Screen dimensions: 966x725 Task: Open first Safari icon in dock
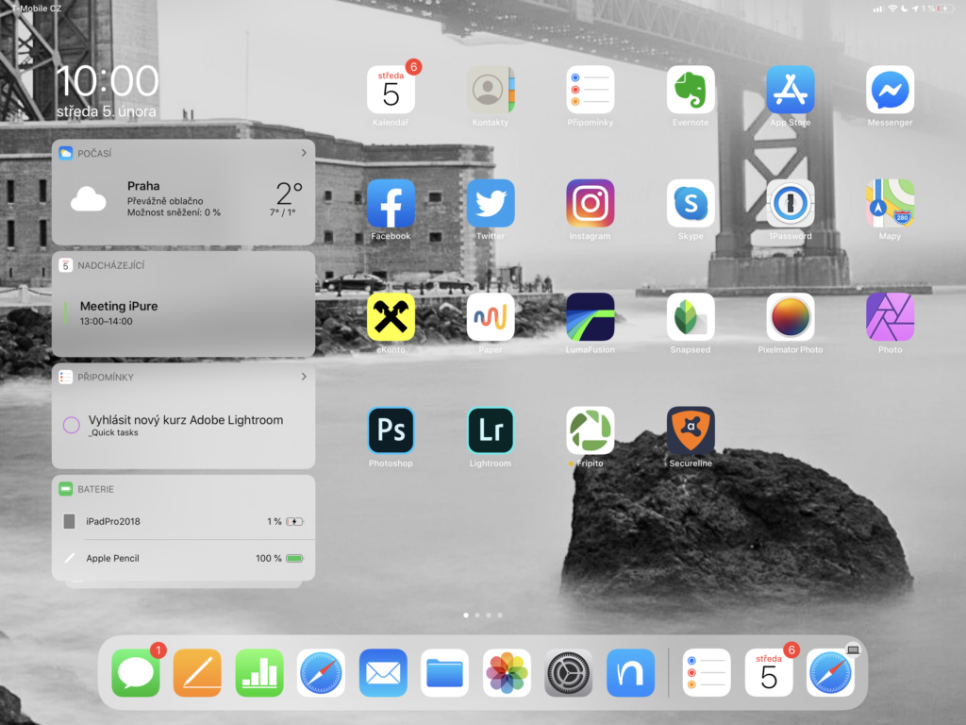321,672
